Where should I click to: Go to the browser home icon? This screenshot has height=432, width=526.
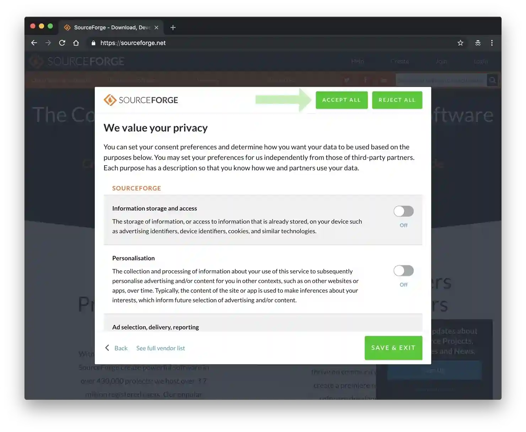tap(76, 43)
